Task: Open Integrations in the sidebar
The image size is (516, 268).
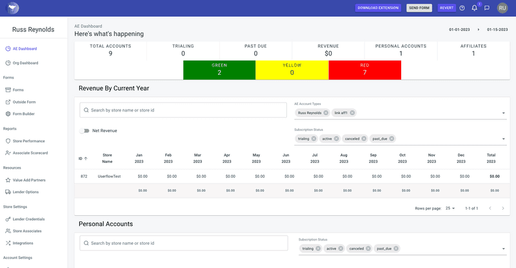Action: tap(23, 244)
